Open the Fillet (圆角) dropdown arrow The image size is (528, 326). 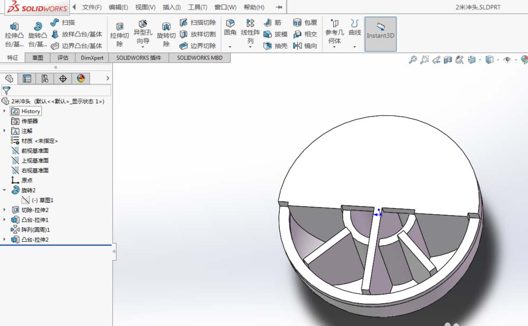pyautogui.click(x=230, y=47)
